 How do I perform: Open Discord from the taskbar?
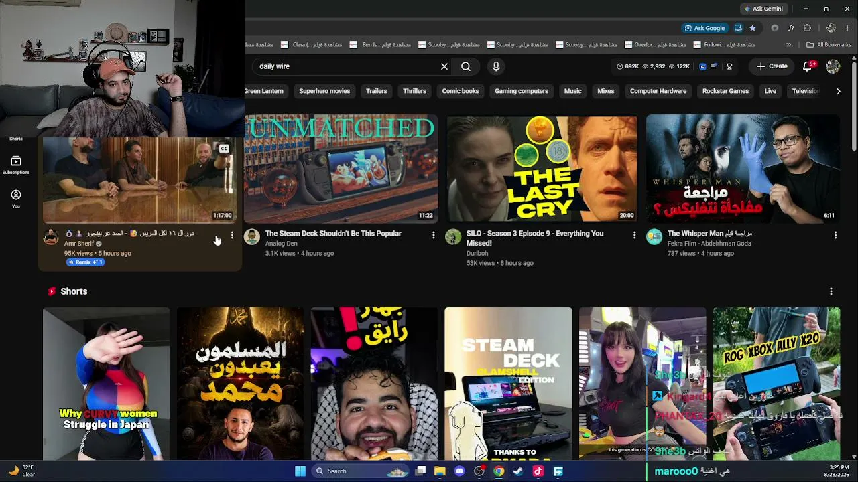click(459, 471)
